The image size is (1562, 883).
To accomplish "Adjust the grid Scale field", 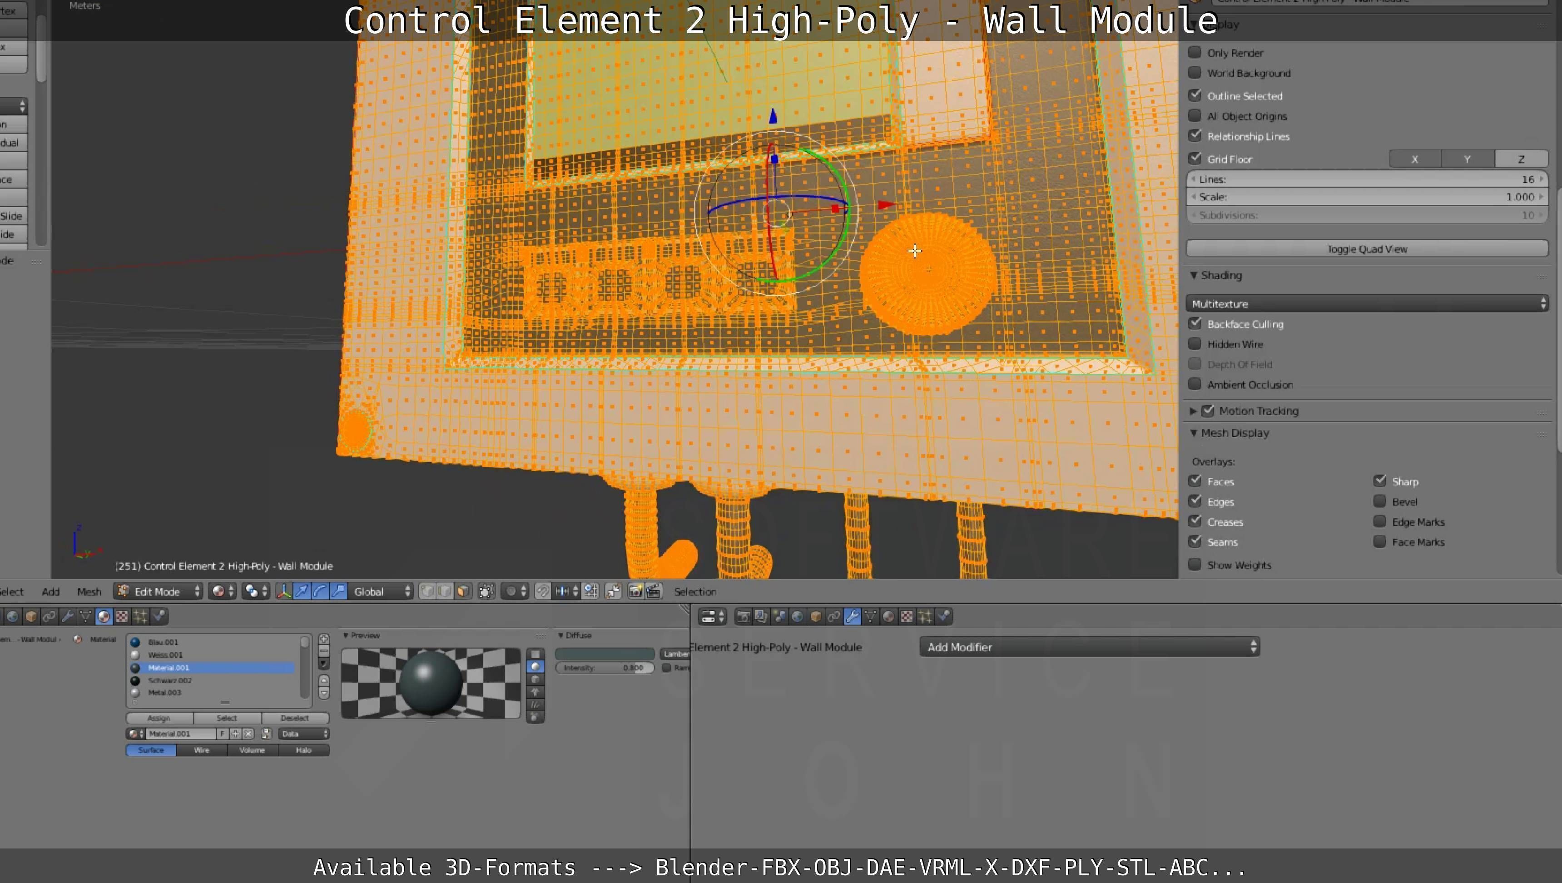I will tap(1367, 197).
